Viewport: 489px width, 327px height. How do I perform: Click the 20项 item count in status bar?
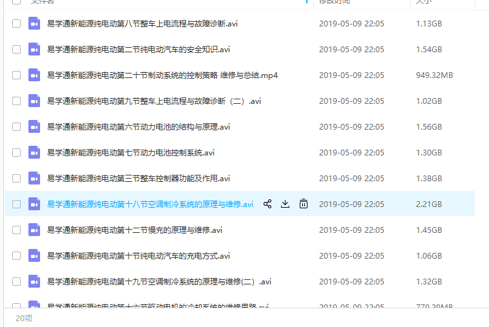click(x=24, y=318)
